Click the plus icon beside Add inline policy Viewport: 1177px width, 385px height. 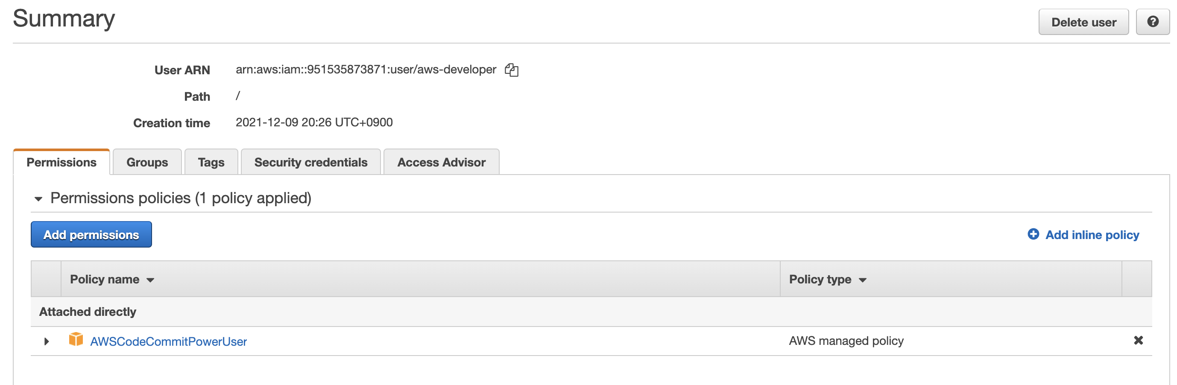(x=1033, y=234)
